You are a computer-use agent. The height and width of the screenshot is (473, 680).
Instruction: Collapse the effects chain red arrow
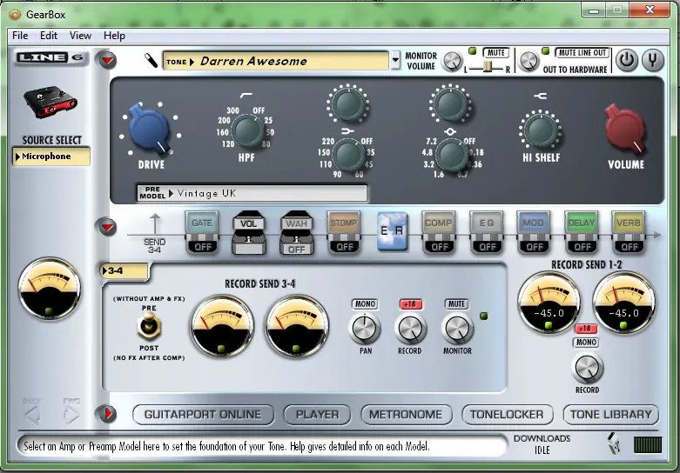click(107, 227)
